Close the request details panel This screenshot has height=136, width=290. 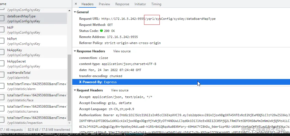coord(76,4)
